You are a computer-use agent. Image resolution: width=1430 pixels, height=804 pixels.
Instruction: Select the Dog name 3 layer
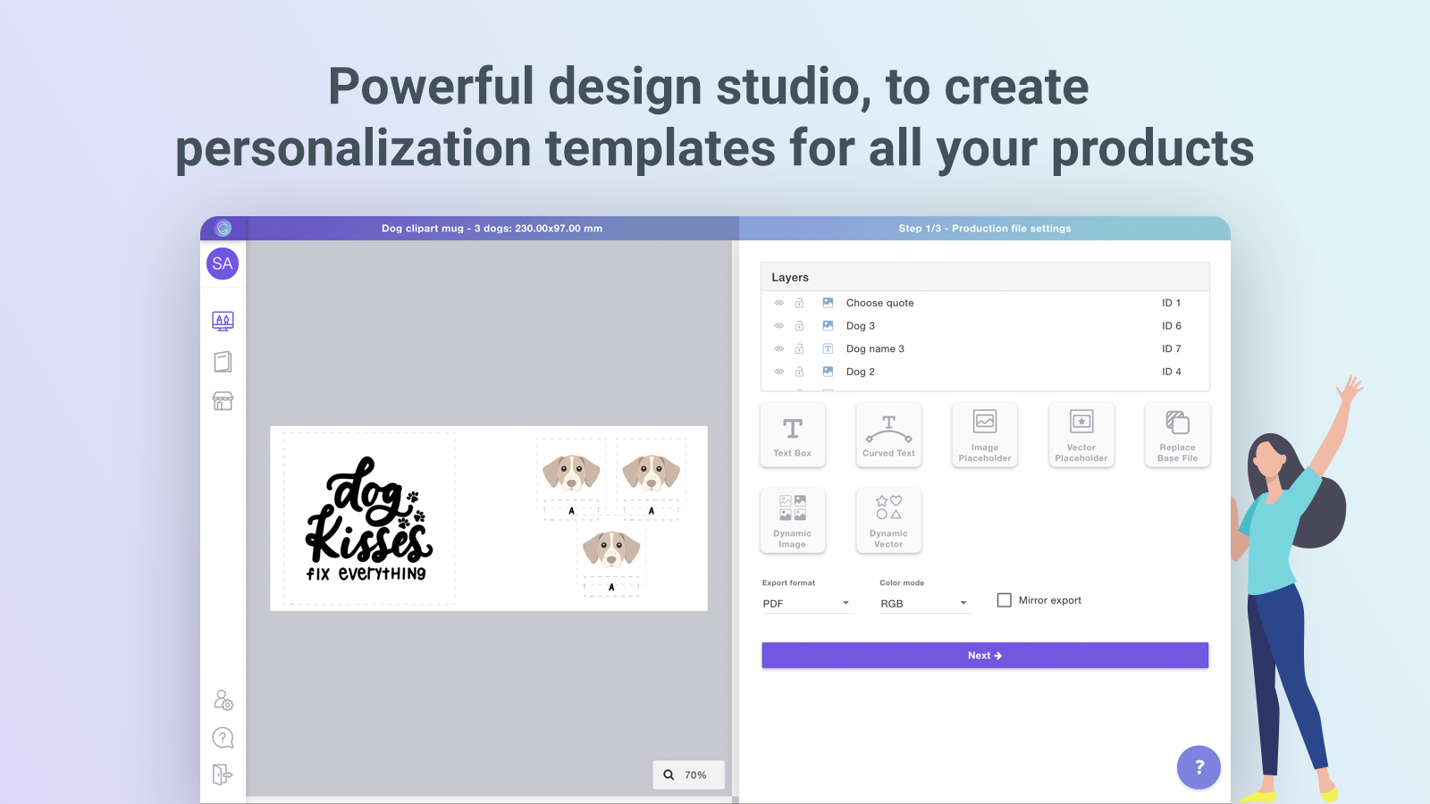click(875, 348)
